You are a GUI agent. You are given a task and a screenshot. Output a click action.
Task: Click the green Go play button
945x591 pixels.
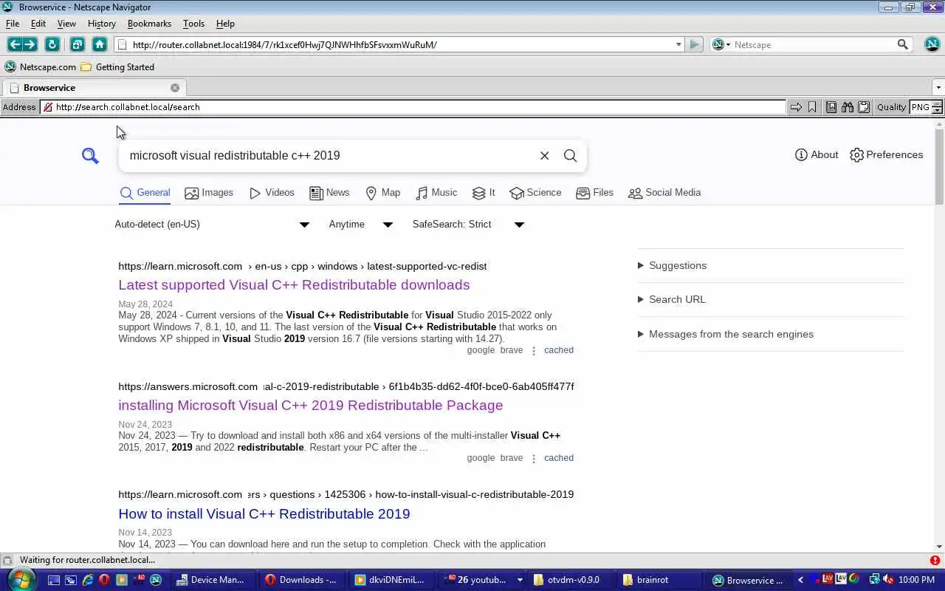(x=694, y=44)
